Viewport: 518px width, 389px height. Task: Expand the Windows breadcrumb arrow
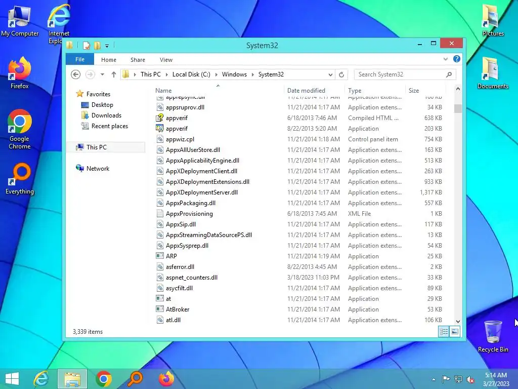(252, 75)
